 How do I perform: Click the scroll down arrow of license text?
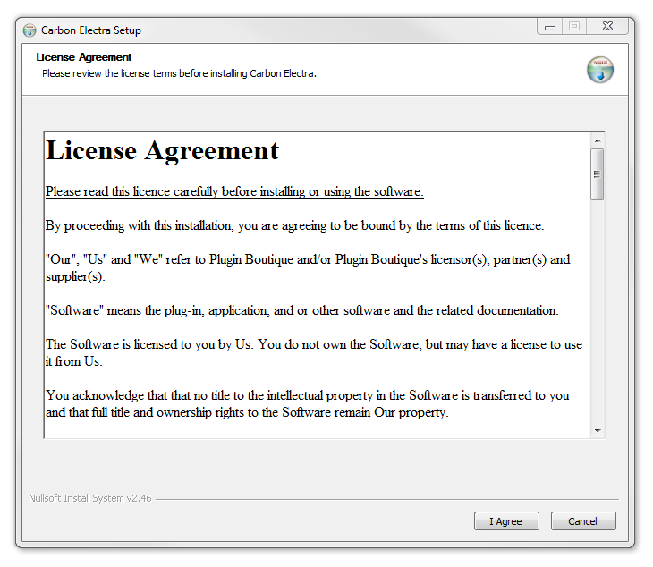tap(598, 431)
